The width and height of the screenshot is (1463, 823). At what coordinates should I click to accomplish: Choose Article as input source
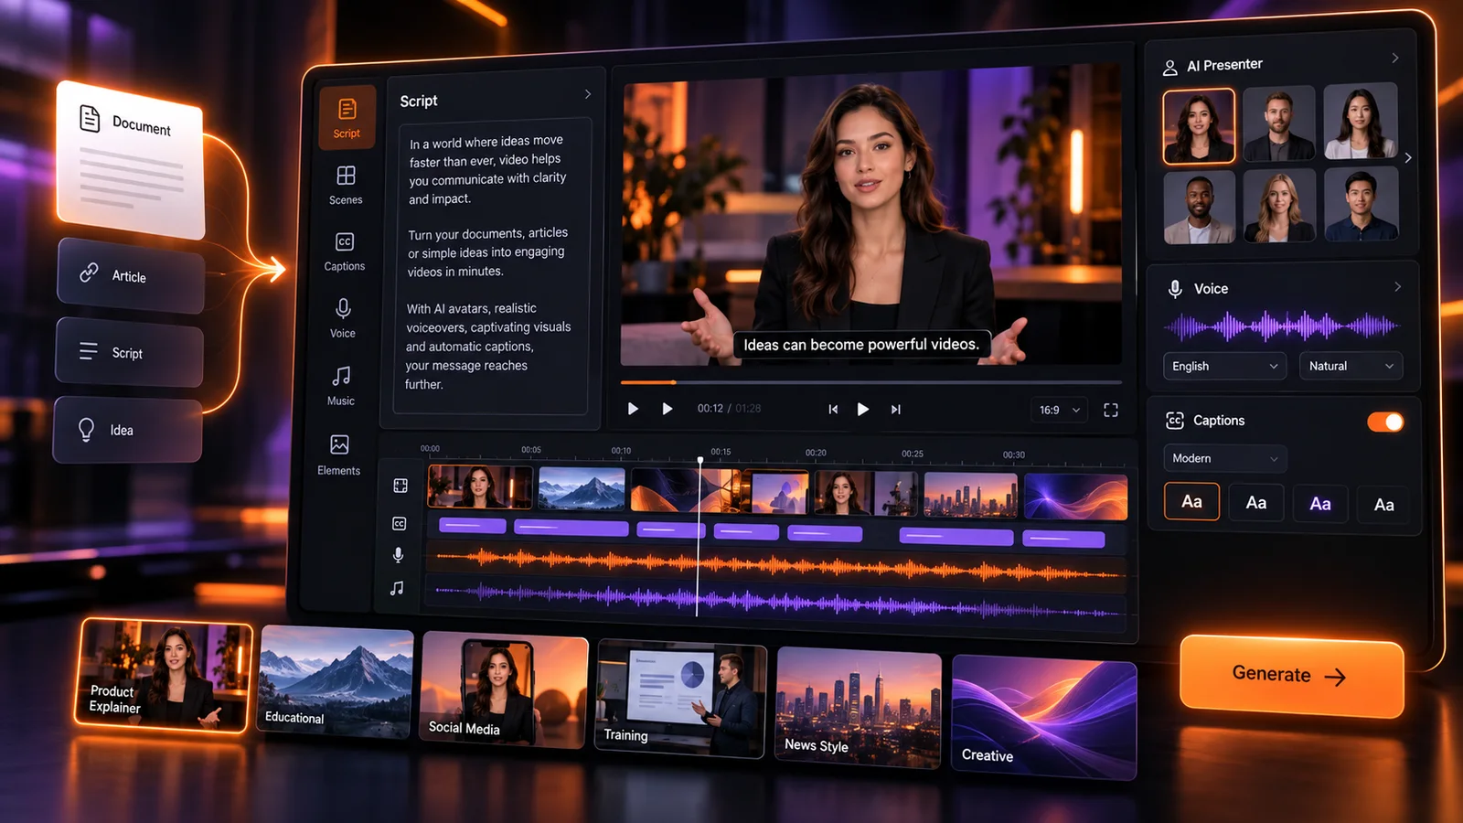(131, 275)
